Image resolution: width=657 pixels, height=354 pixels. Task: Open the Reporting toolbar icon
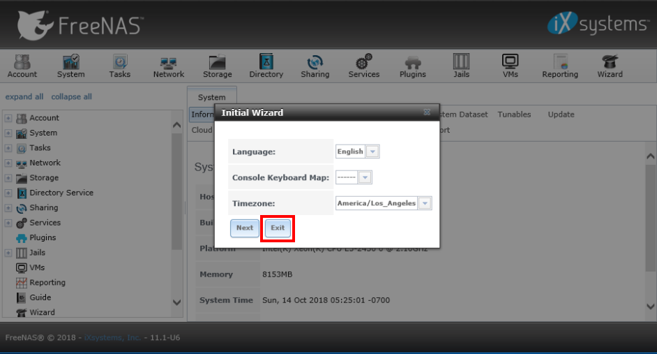[560, 66]
